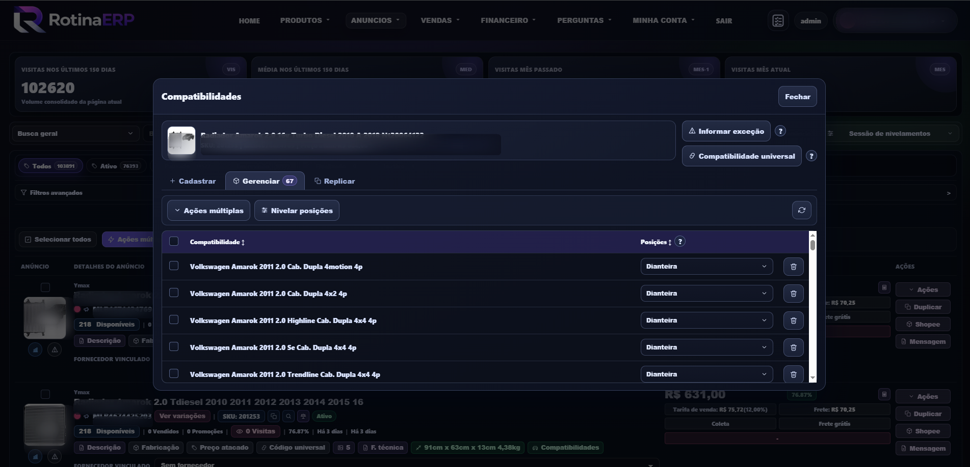970x467 pixels.
Task: Open help beside Informar exceção
Action: point(780,131)
